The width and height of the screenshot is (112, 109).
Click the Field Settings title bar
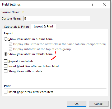point(46,4)
